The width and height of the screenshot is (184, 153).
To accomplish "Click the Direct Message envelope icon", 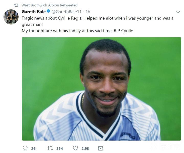I will [100, 148].
